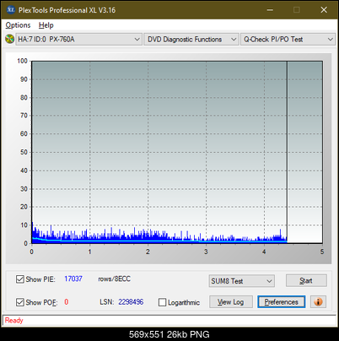This screenshot has height=341, width=339.
Task: Click the disc drive icon beside drive selector
Action: pos(9,39)
